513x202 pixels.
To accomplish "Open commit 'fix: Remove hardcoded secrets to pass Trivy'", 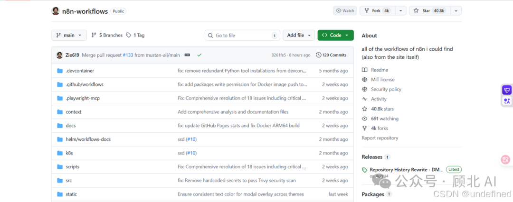I will [x=237, y=181].
